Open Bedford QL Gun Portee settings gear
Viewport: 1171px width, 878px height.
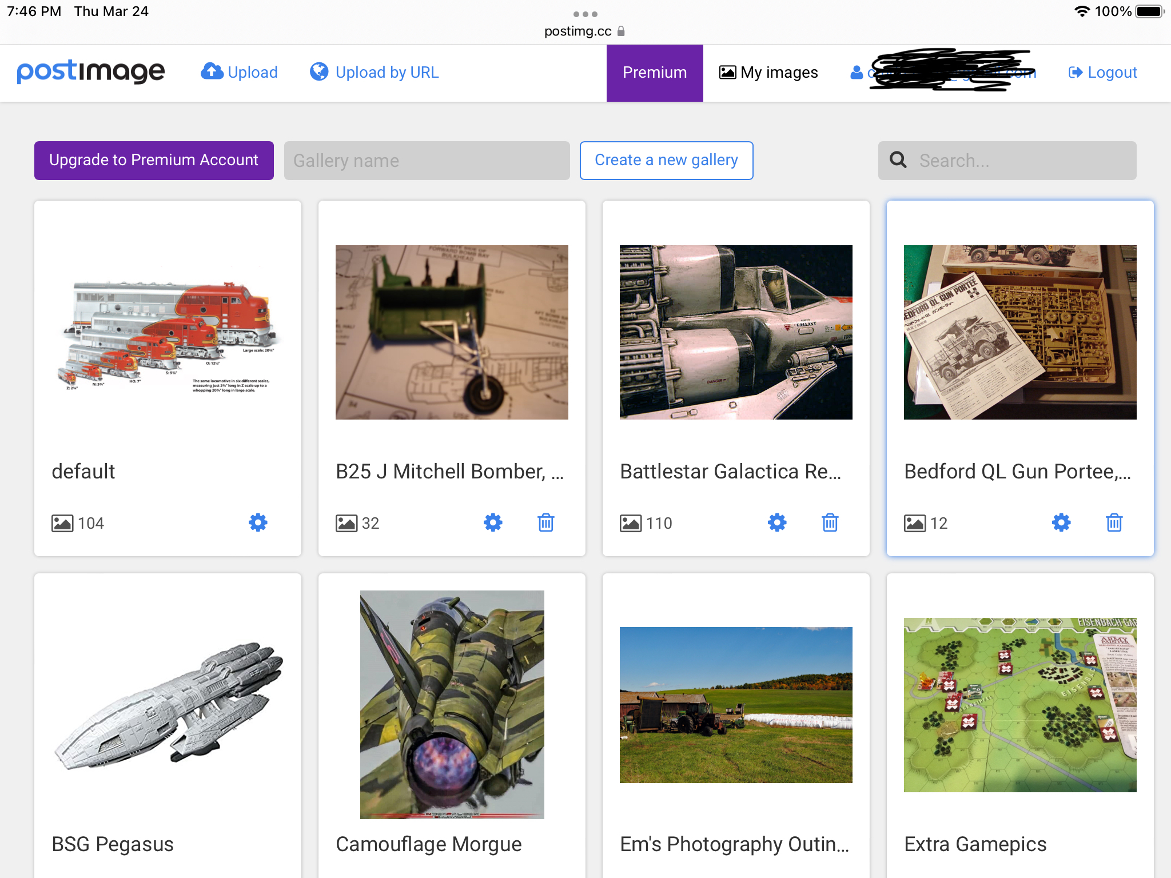pyautogui.click(x=1061, y=522)
